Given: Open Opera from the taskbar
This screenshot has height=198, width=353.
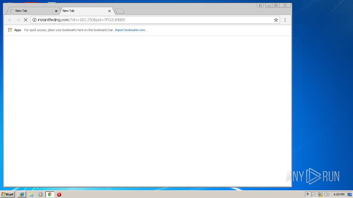Looking at the screenshot, I should pos(59,194).
